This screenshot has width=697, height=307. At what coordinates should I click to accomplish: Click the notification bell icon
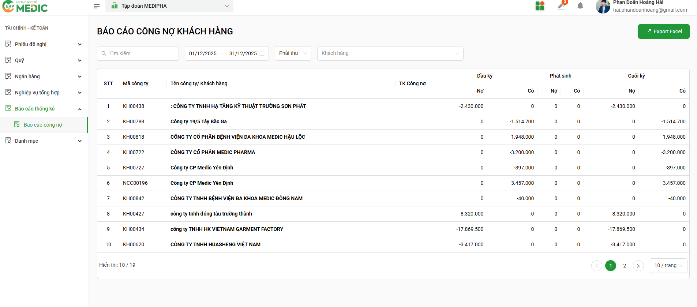580,6
